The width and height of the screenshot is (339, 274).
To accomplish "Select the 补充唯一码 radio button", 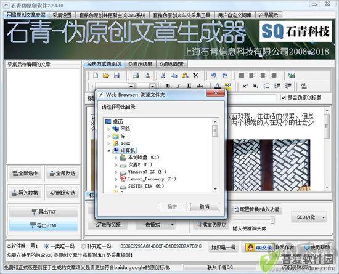I will pos(83,246).
